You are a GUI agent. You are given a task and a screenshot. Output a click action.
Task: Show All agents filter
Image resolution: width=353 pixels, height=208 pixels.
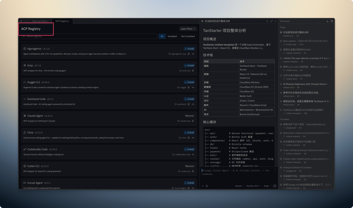[162, 36]
